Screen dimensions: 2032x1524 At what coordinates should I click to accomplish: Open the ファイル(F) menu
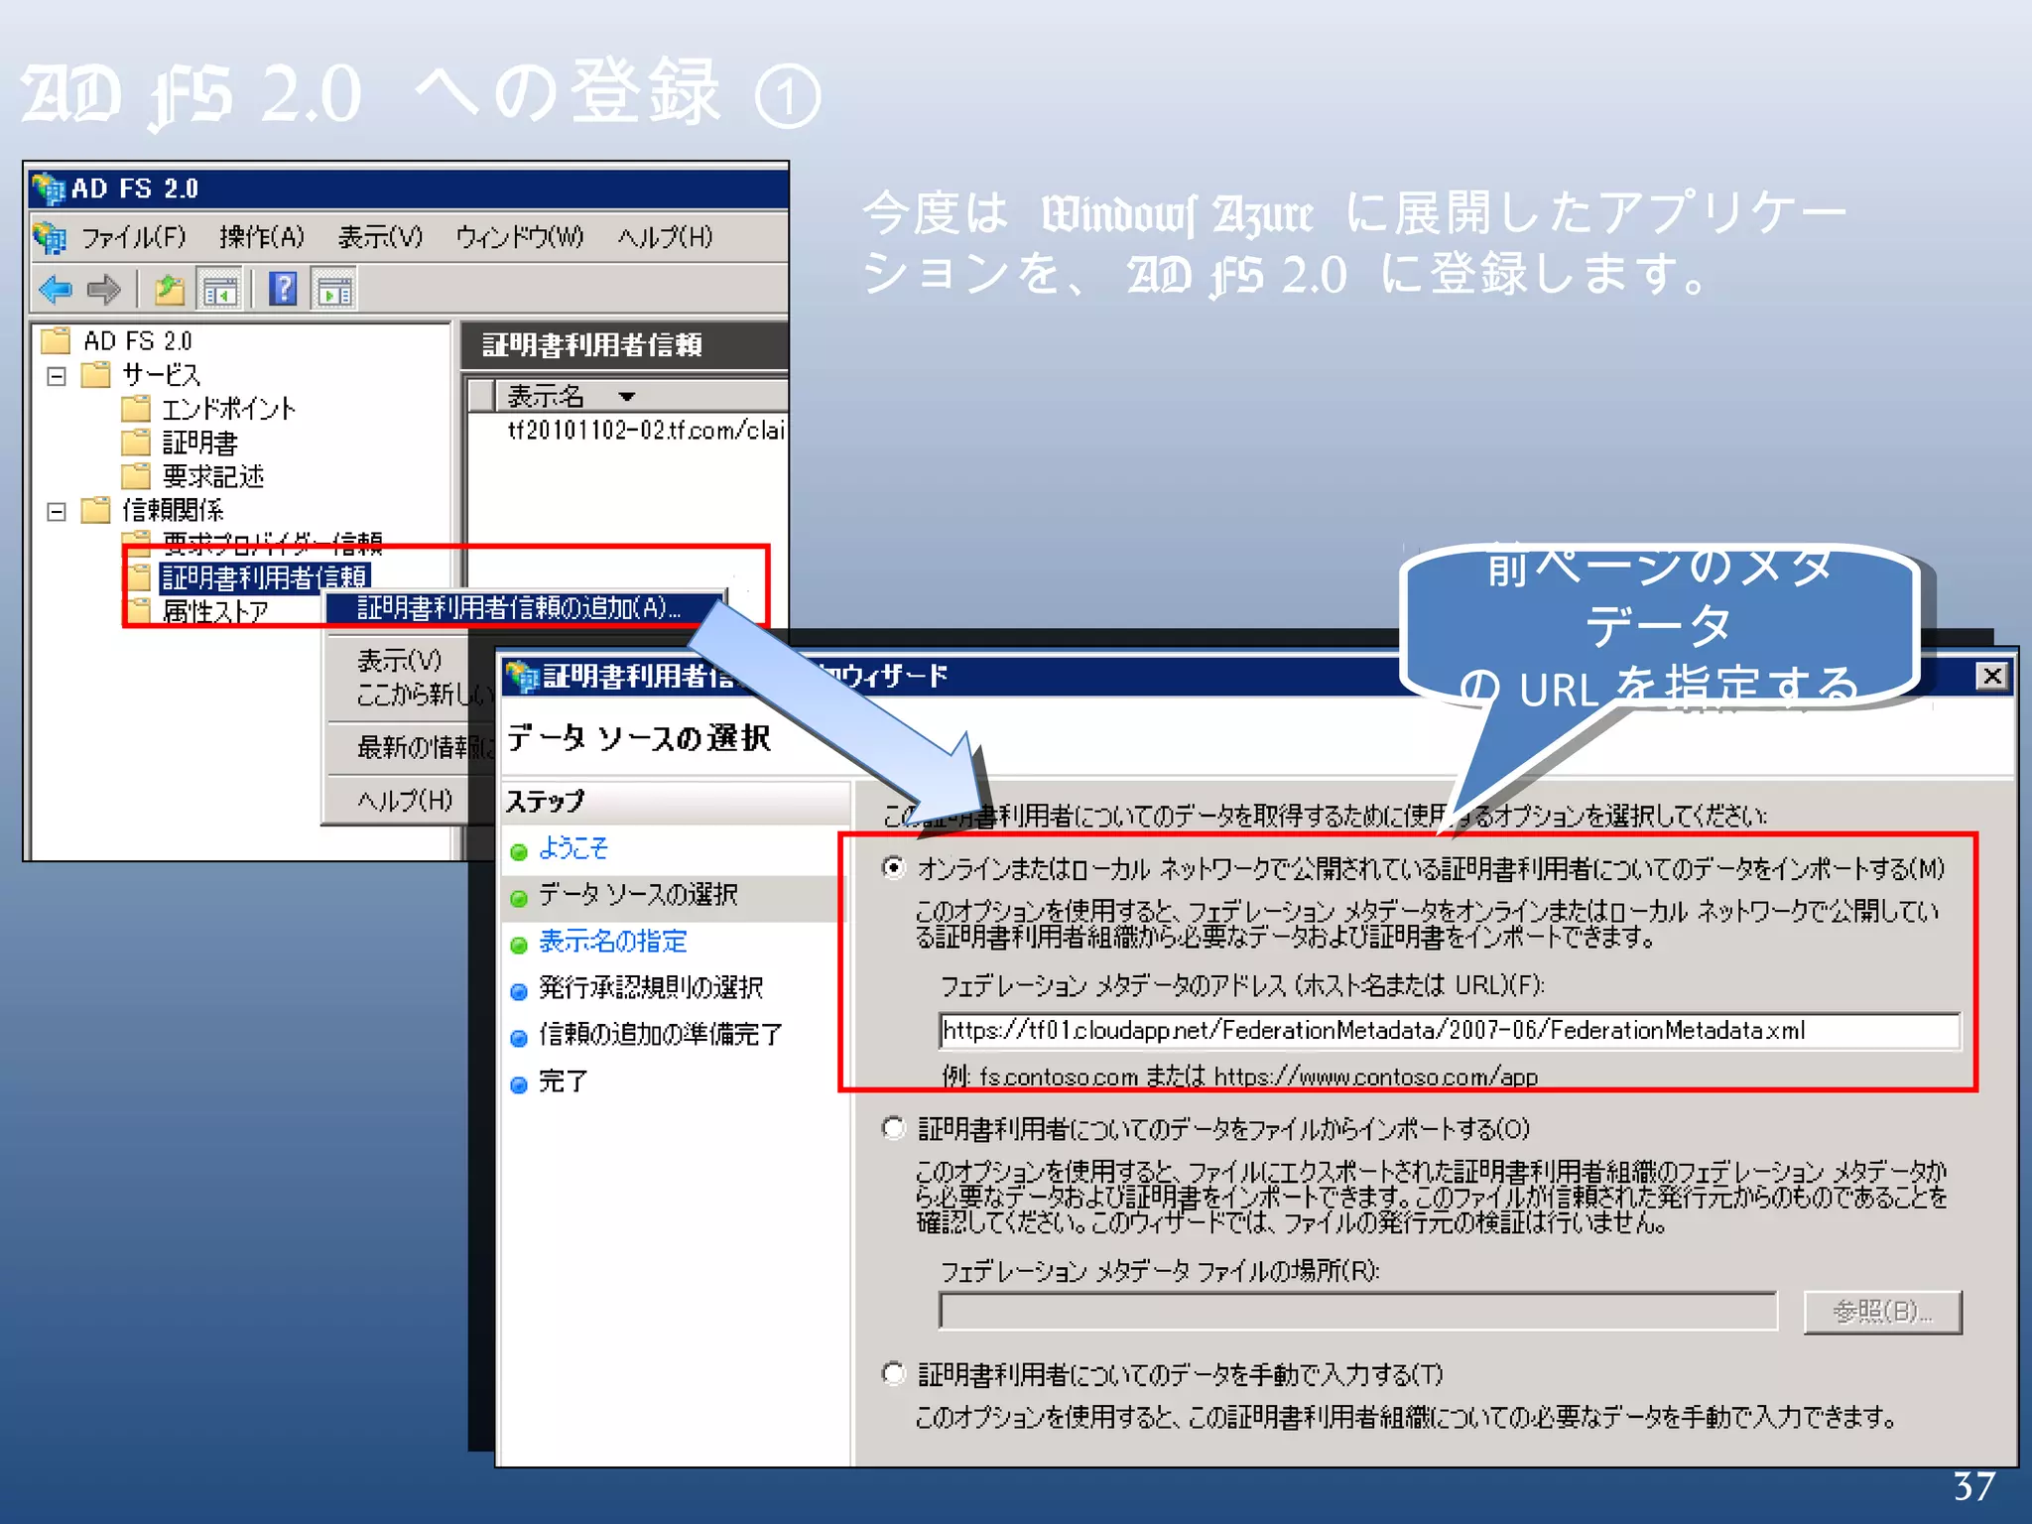pos(133,237)
